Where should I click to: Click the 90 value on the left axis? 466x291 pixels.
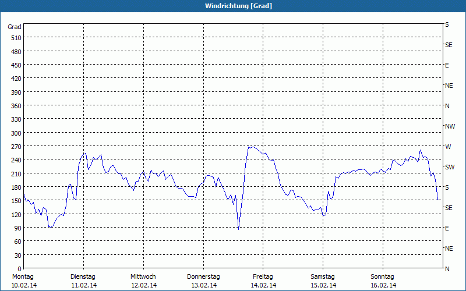(x=18, y=228)
